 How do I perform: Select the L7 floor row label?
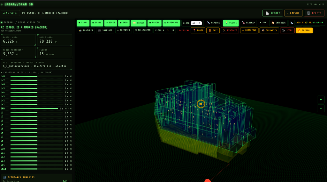tap(2, 137)
